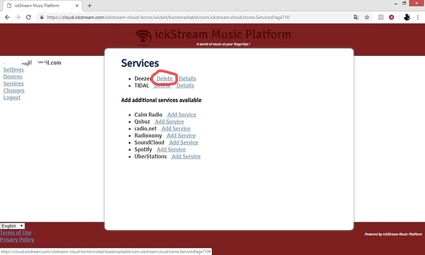This screenshot has width=425, height=255.
Task: Restore down the browser window
Action: coord(405,4)
